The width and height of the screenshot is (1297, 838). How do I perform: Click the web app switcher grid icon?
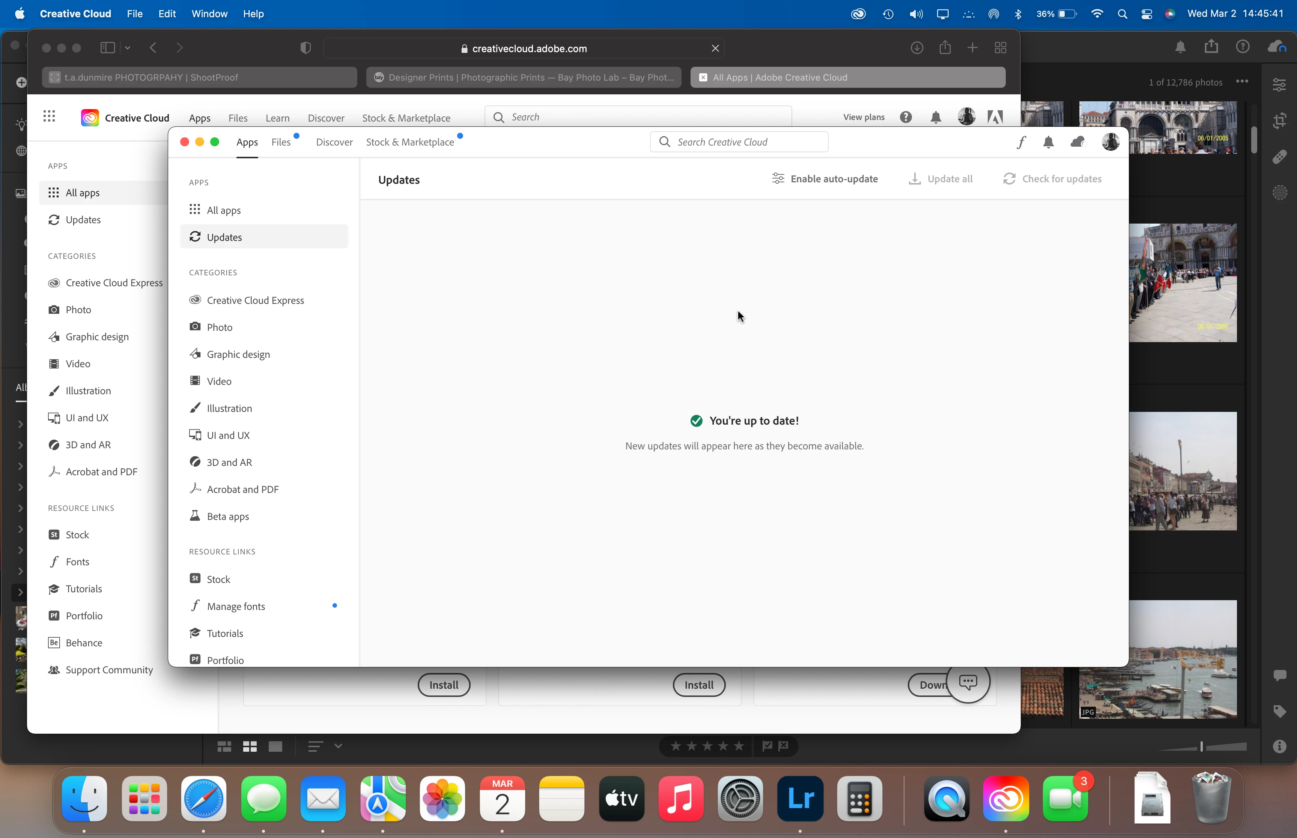point(49,116)
